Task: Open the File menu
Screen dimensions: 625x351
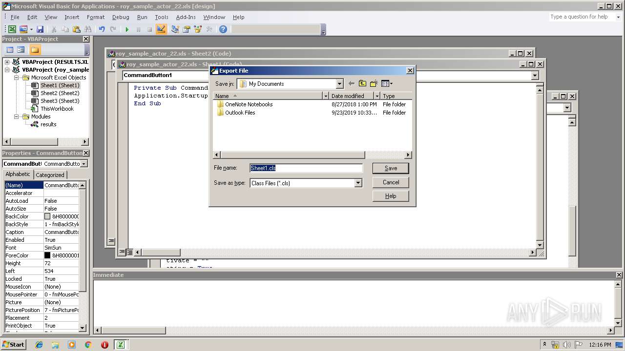Action: 15,17
